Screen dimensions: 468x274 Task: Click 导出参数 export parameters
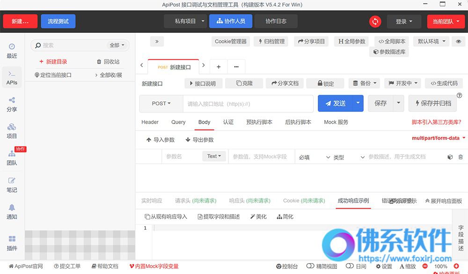tap(199, 140)
